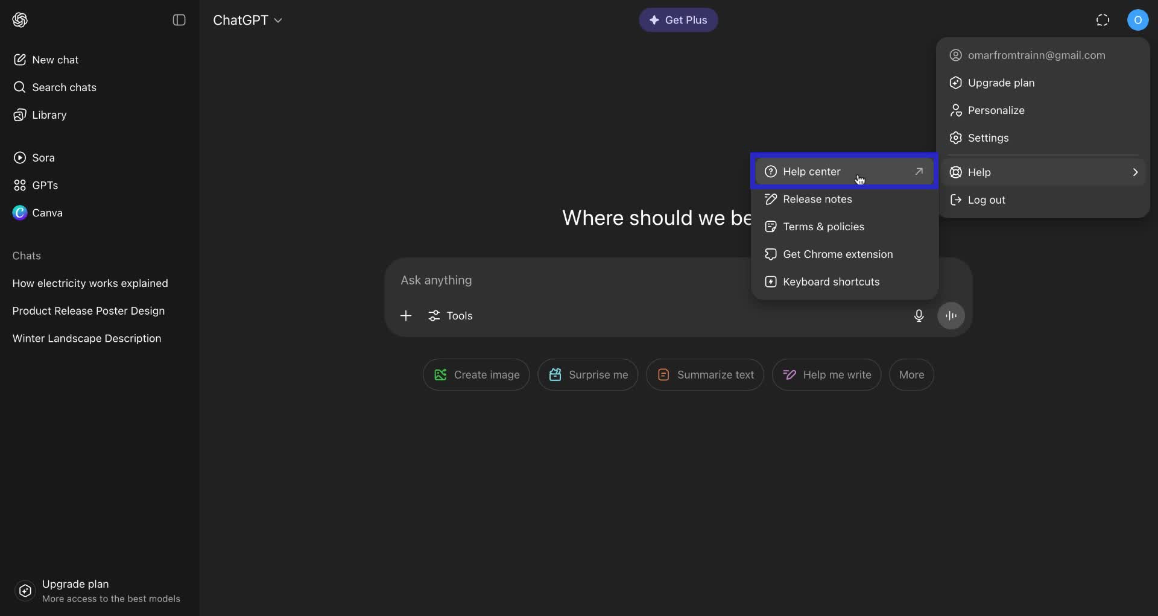Open Settings from the account menu

[x=987, y=138]
